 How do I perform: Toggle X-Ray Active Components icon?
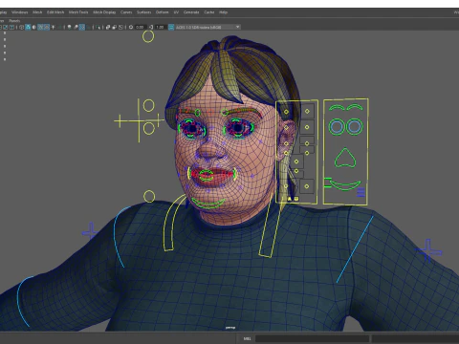(x=115, y=27)
